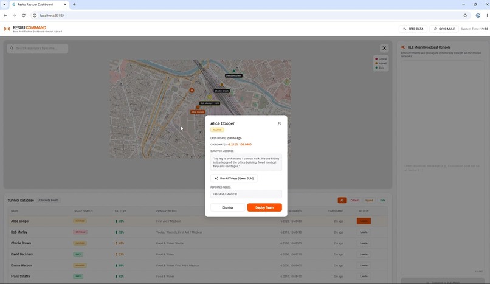Select the All filter tab
Image resolution: width=490 pixels, height=284 pixels.
[x=342, y=200]
